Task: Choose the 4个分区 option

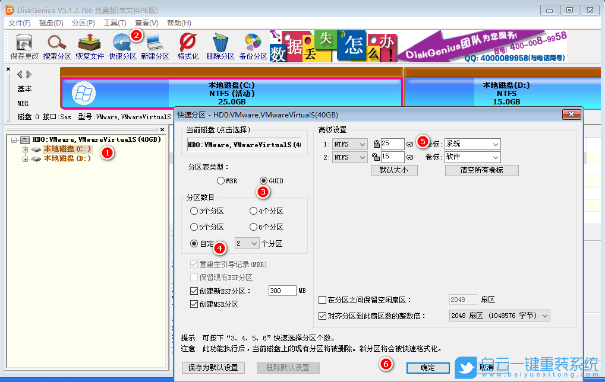Action: coord(253,211)
